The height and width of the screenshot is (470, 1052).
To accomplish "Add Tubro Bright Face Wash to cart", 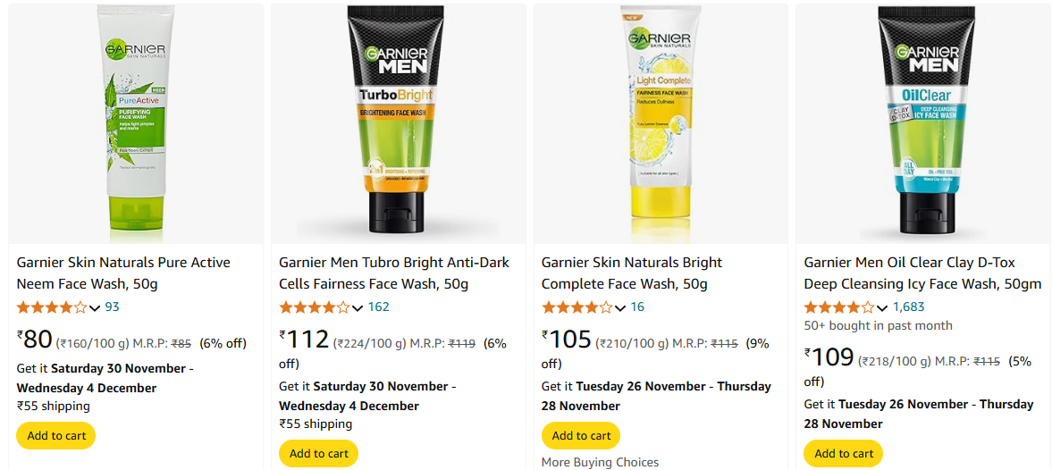I will tap(319, 454).
